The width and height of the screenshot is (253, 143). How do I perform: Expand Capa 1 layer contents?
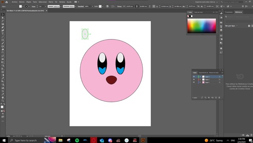click(200, 82)
